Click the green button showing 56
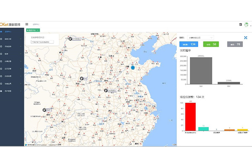252x168 pixels. tap(210, 44)
